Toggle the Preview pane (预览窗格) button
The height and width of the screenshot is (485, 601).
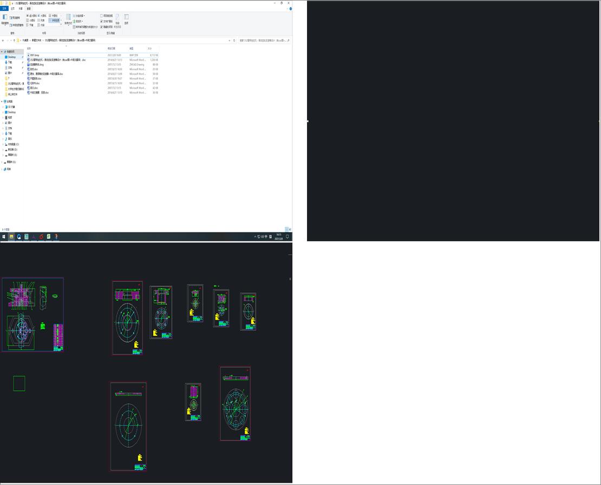pyautogui.click(x=15, y=18)
